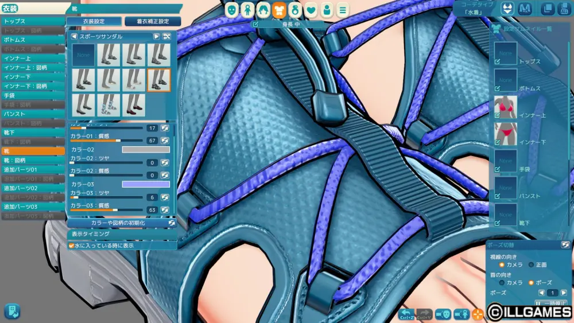
Task: Click the Redo Ctrl+Y button
Action: pyautogui.click(x=424, y=314)
